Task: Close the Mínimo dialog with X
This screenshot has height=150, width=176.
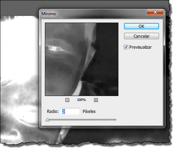Action: tap(155, 12)
